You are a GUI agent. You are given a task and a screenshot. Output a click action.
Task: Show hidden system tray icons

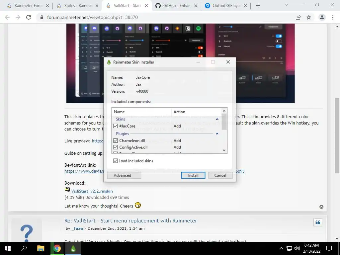point(281,248)
